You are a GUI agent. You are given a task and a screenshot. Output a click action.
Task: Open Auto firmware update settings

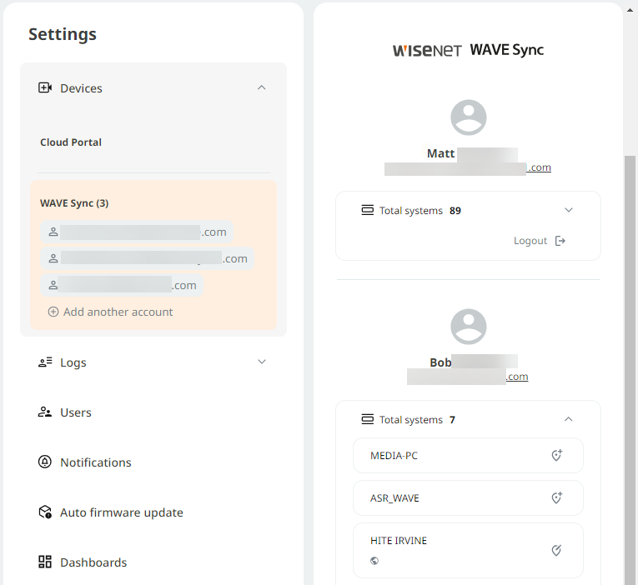pos(121,512)
